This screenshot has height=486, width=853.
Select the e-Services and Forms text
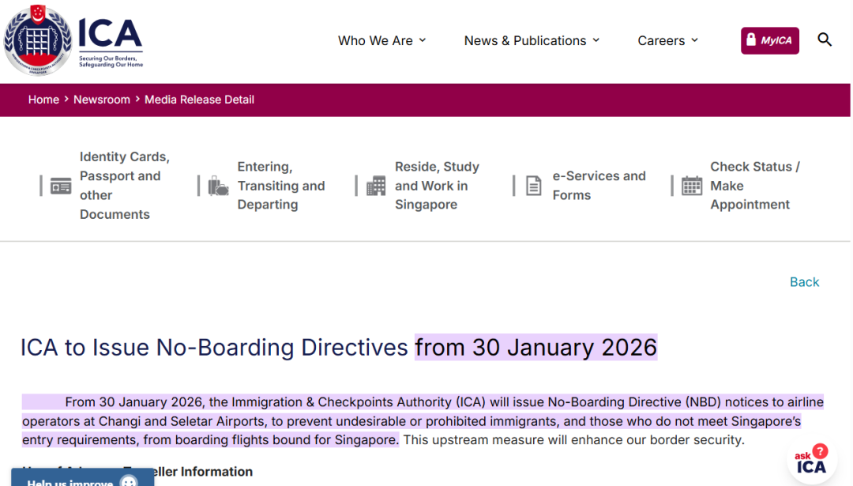click(x=599, y=186)
